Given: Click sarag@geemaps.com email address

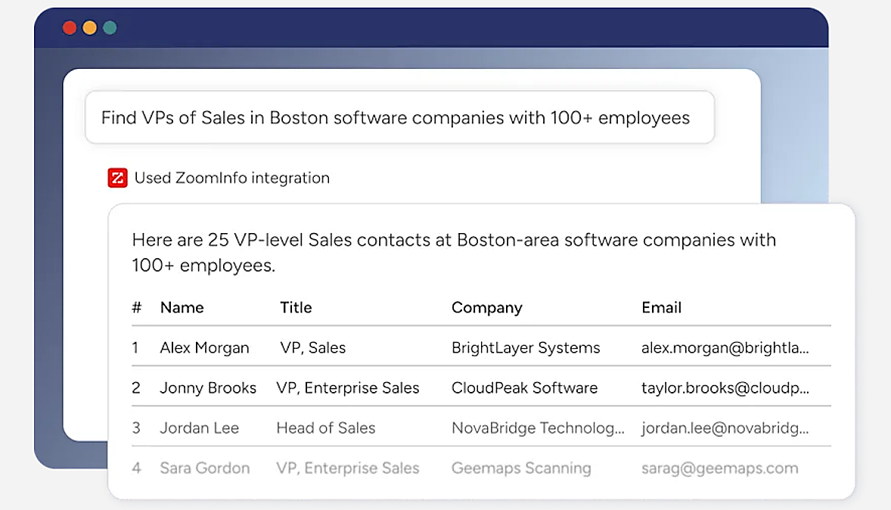Looking at the screenshot, I should 720,468.
